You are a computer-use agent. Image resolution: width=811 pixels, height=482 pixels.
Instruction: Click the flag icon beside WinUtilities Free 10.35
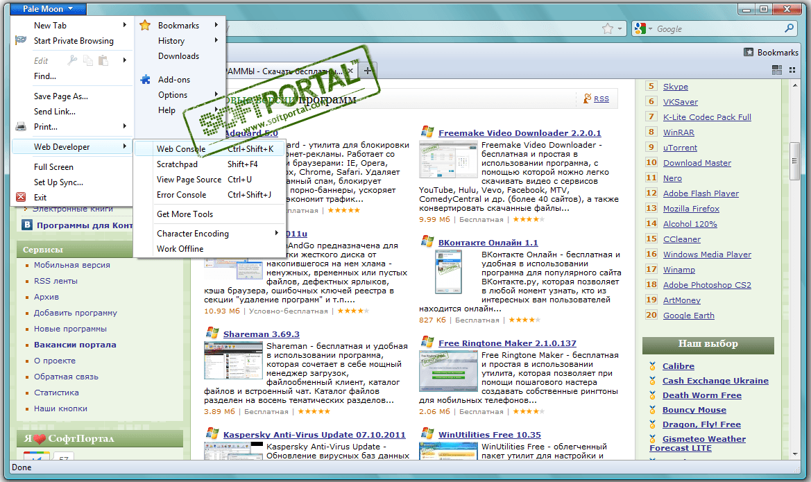click(x=427, y=434)
